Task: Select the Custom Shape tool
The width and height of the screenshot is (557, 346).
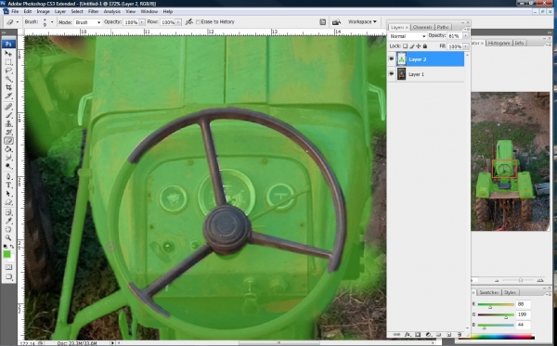Action: point(8,202)
